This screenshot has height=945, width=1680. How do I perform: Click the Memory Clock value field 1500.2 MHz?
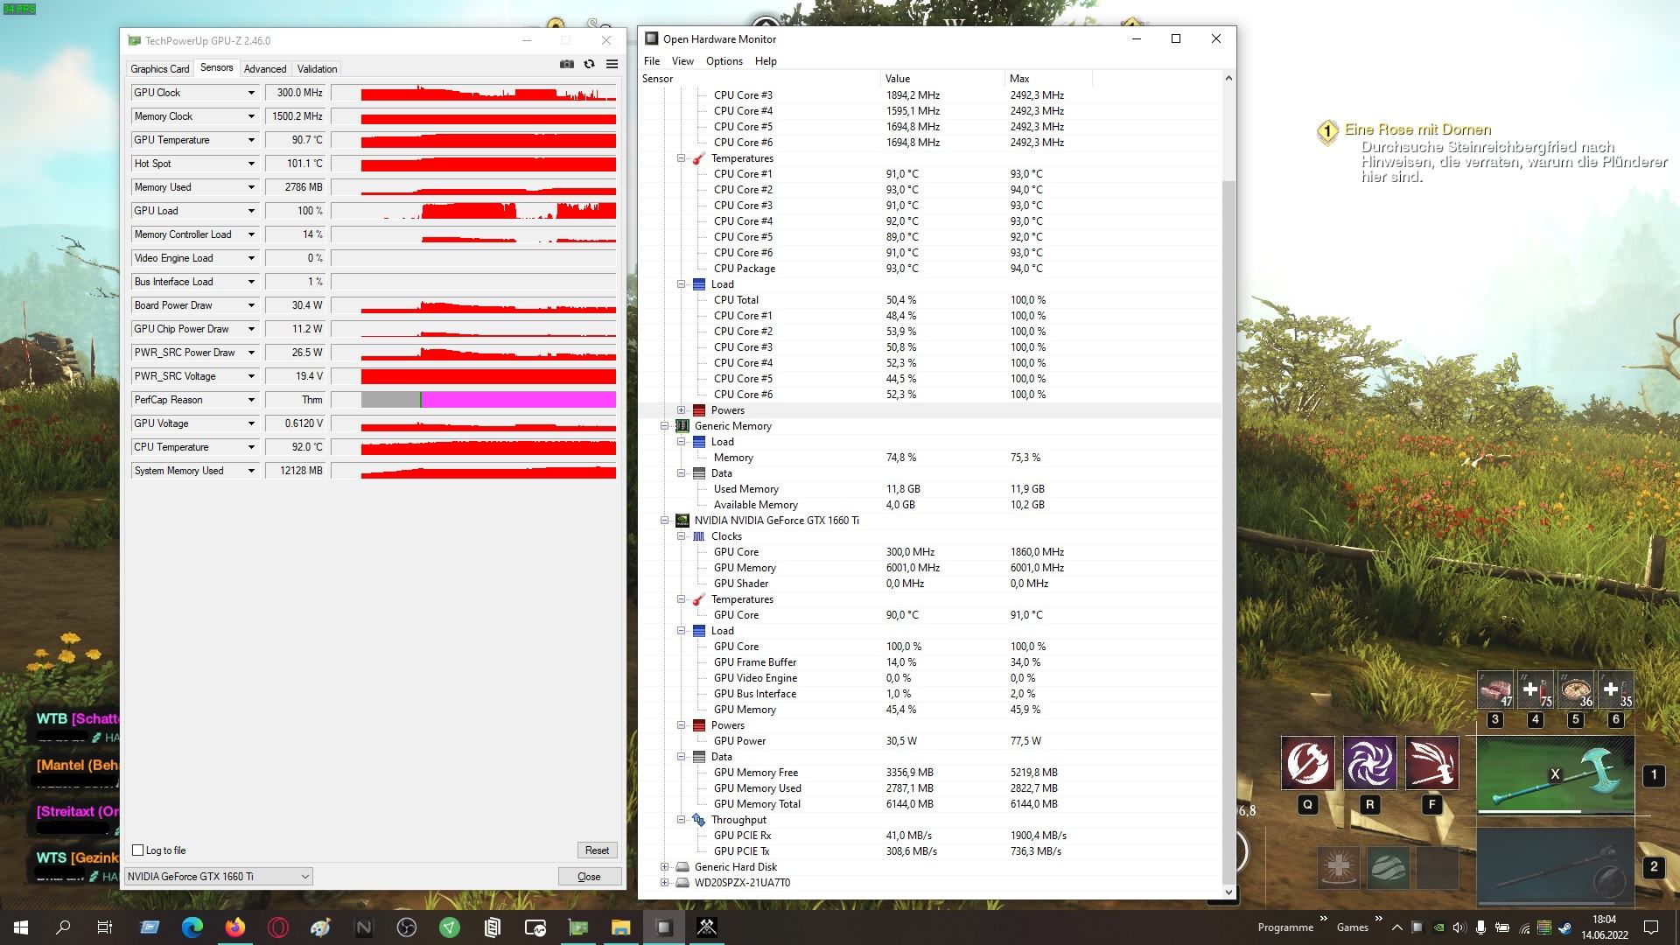tap(296, 116)
